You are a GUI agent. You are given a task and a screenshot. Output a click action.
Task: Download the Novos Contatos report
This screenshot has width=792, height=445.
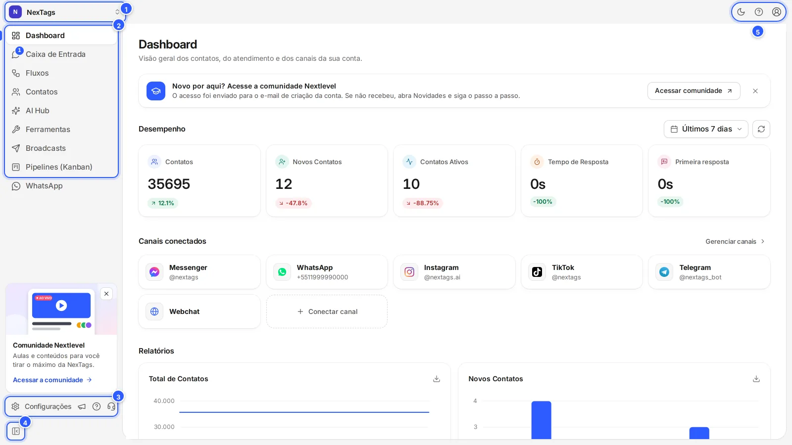coord(756,379)
